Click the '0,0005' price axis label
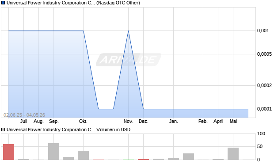The image size is (274, 164). (264, 54)
